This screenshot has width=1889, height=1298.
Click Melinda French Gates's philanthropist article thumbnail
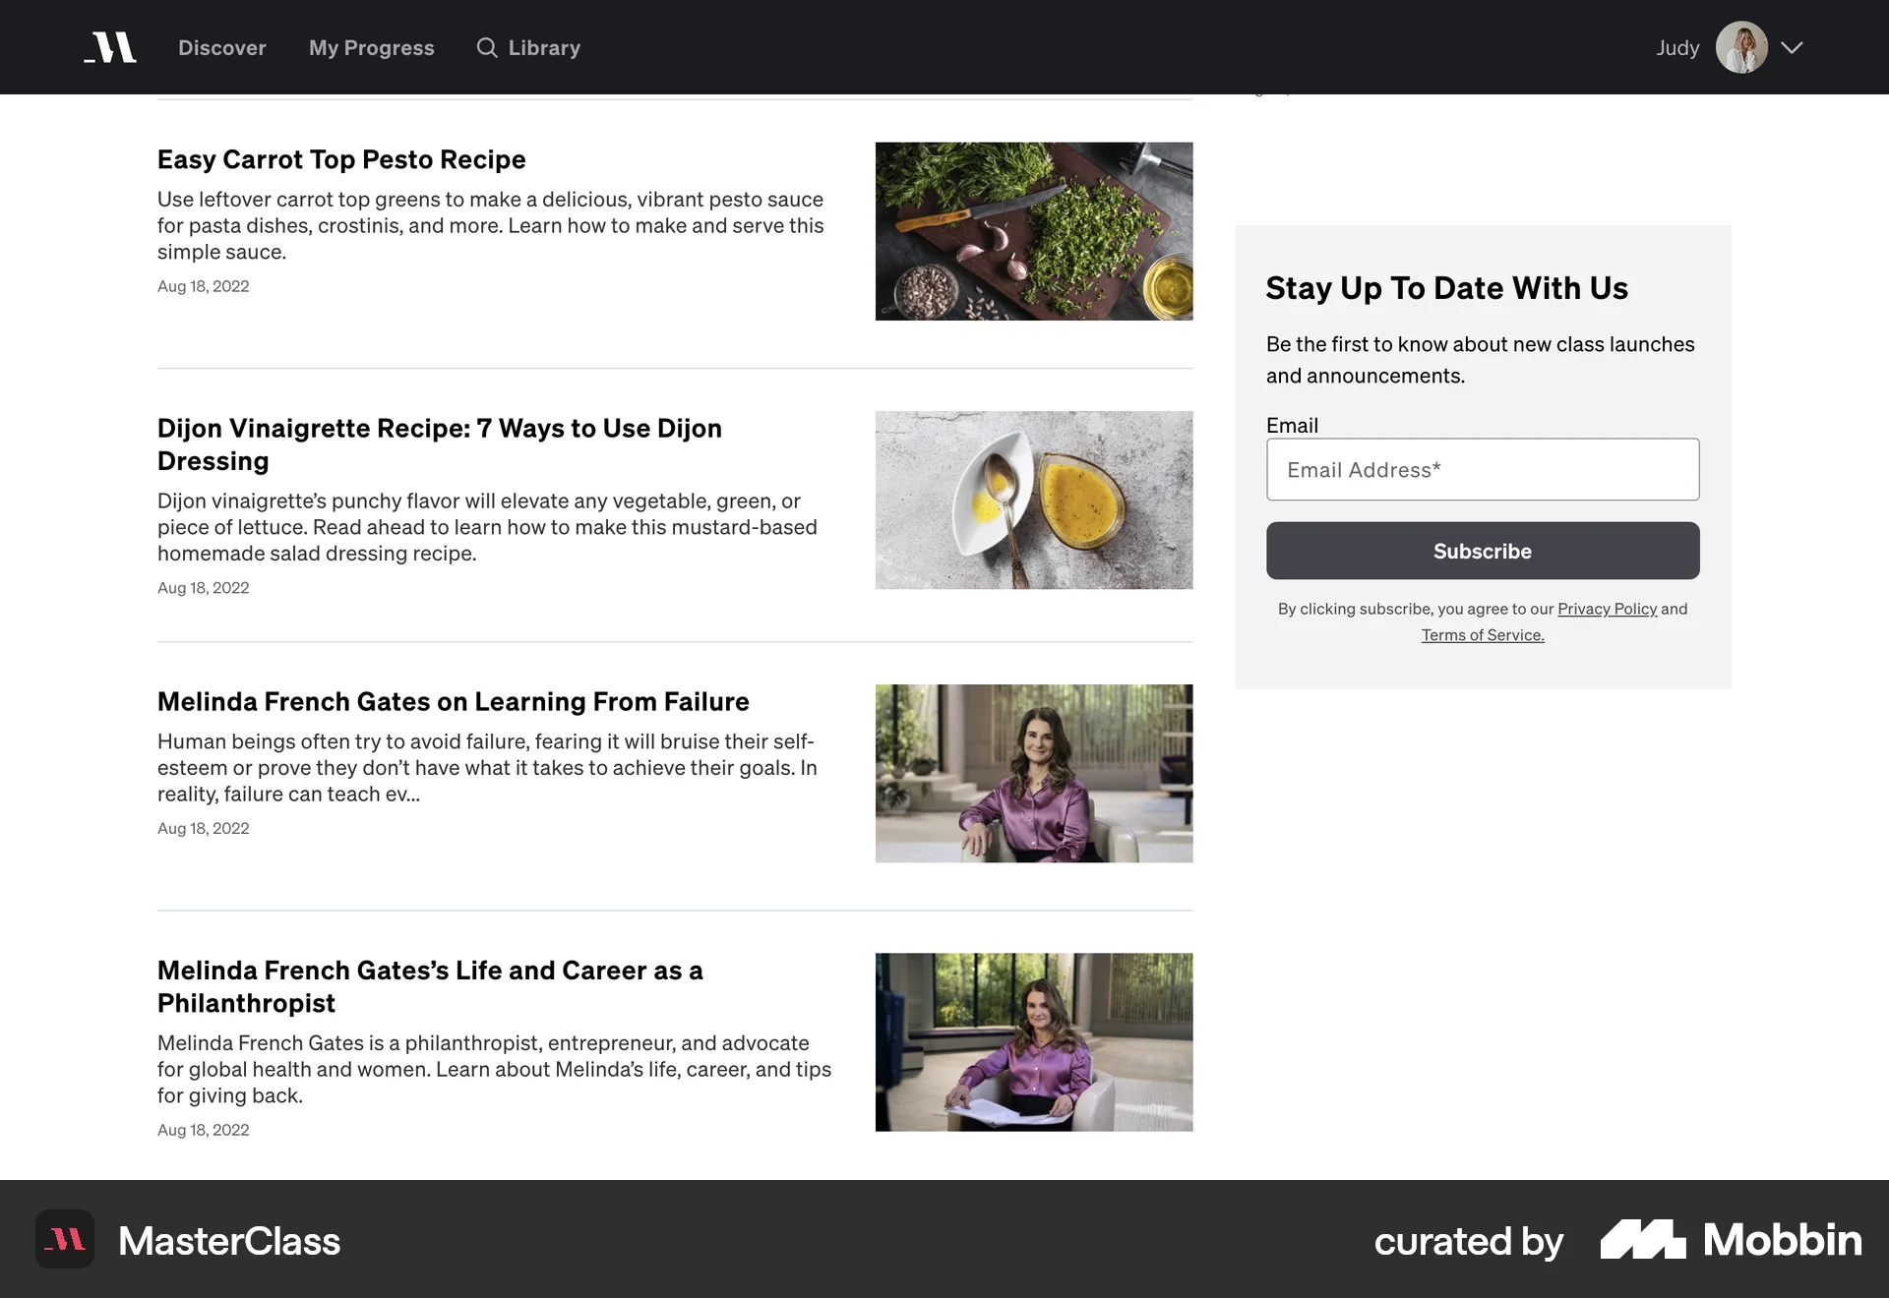tap(1034, 1041)
